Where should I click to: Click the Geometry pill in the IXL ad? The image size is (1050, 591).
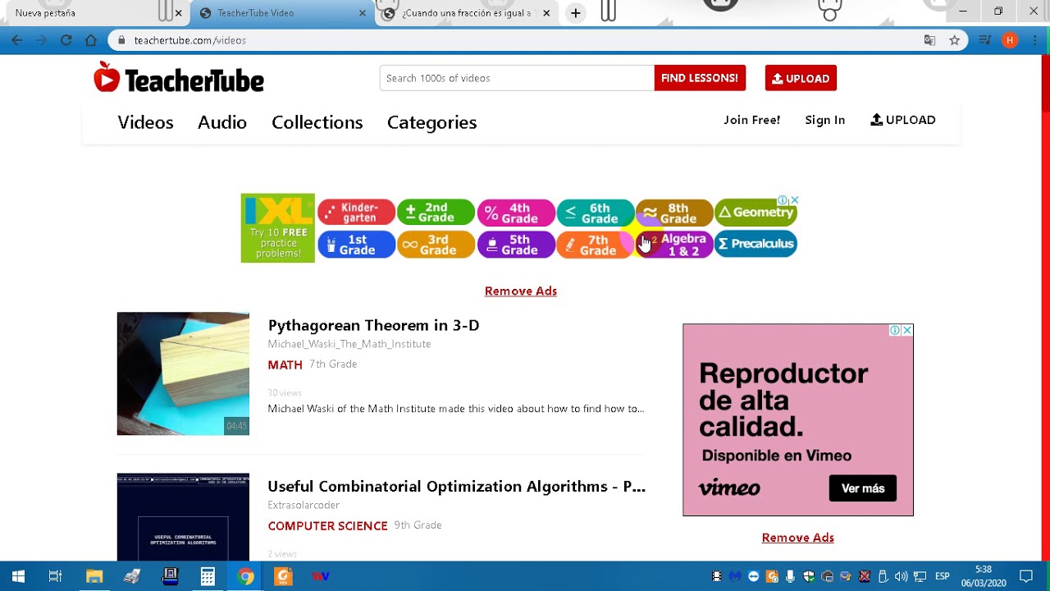pyautogui.click(x=756, y=212)
